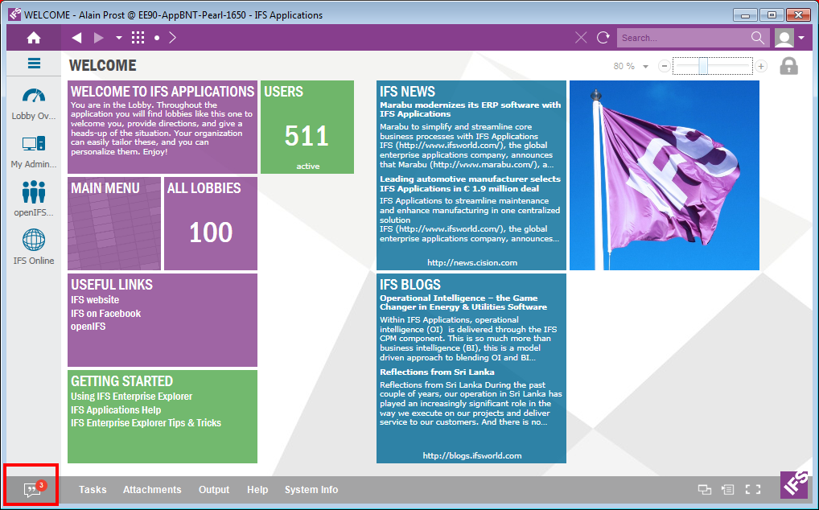Viewport: 819px width, 510px height.
Task: Click the refresh icon beside search
Action: point(603,38)
